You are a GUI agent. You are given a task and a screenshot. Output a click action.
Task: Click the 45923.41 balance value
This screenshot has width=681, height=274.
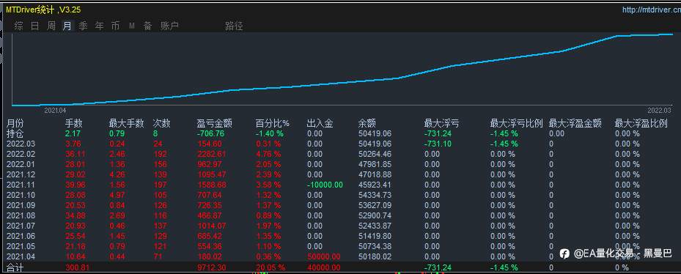375,185
